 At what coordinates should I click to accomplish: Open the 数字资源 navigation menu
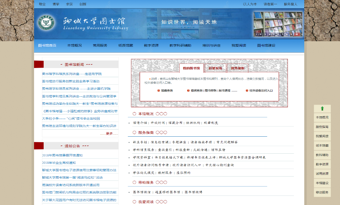click(x=151, y=45)
